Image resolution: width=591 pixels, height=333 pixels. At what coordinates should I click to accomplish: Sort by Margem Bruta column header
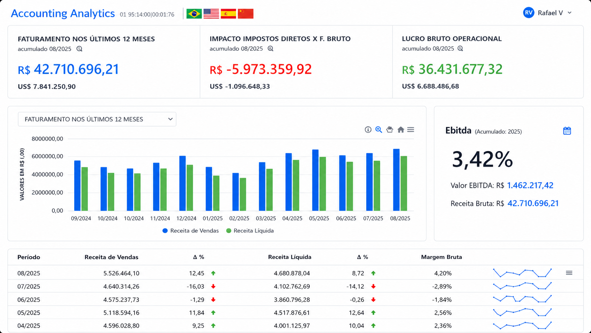point(441,257)
